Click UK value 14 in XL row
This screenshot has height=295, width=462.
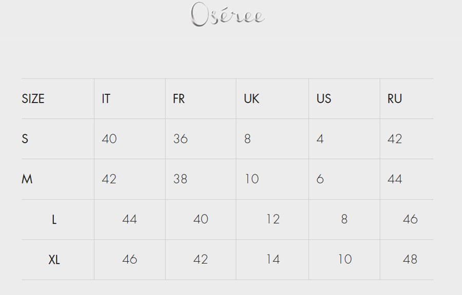273,260
